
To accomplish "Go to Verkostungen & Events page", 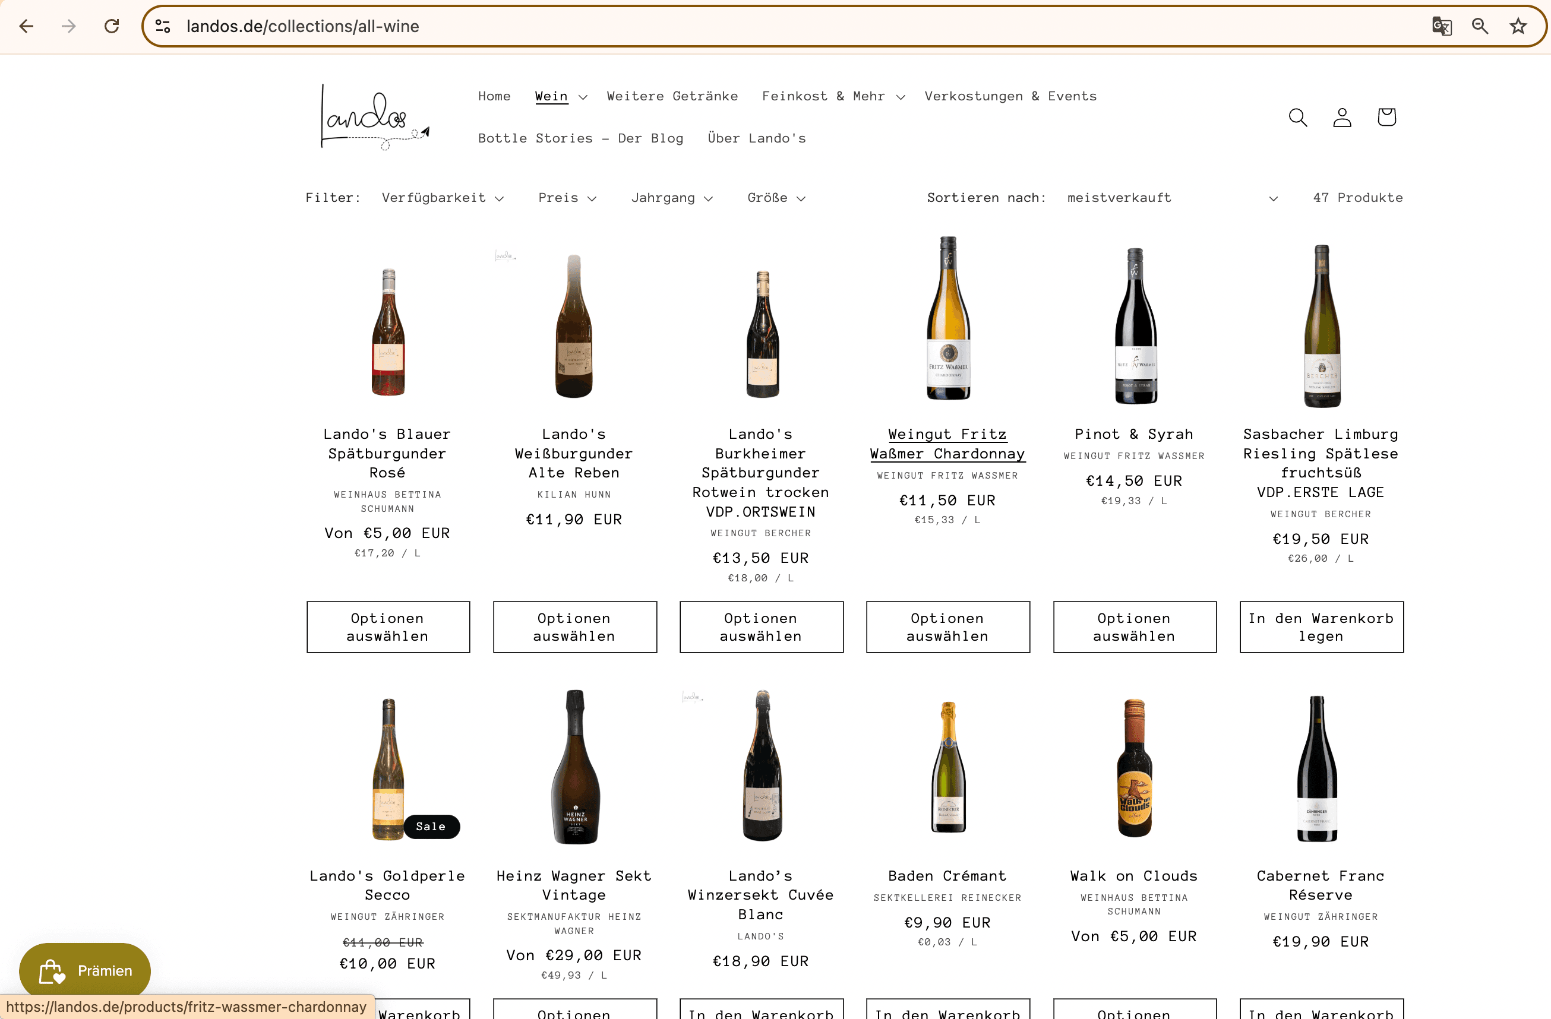I will 1010,96.
